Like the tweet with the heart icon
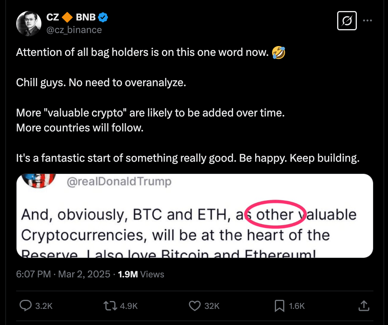 click(x=195, y=305)
